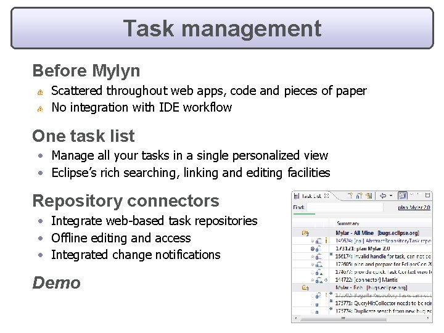Select task 149624 AbstractRepositoryTask
Screen dimensions: 444x333
click(383, 240)
